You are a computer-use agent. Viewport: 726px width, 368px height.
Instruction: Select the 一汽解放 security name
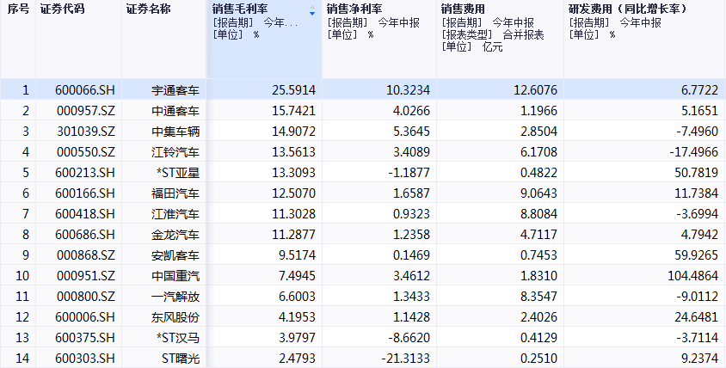click(175, 296)
